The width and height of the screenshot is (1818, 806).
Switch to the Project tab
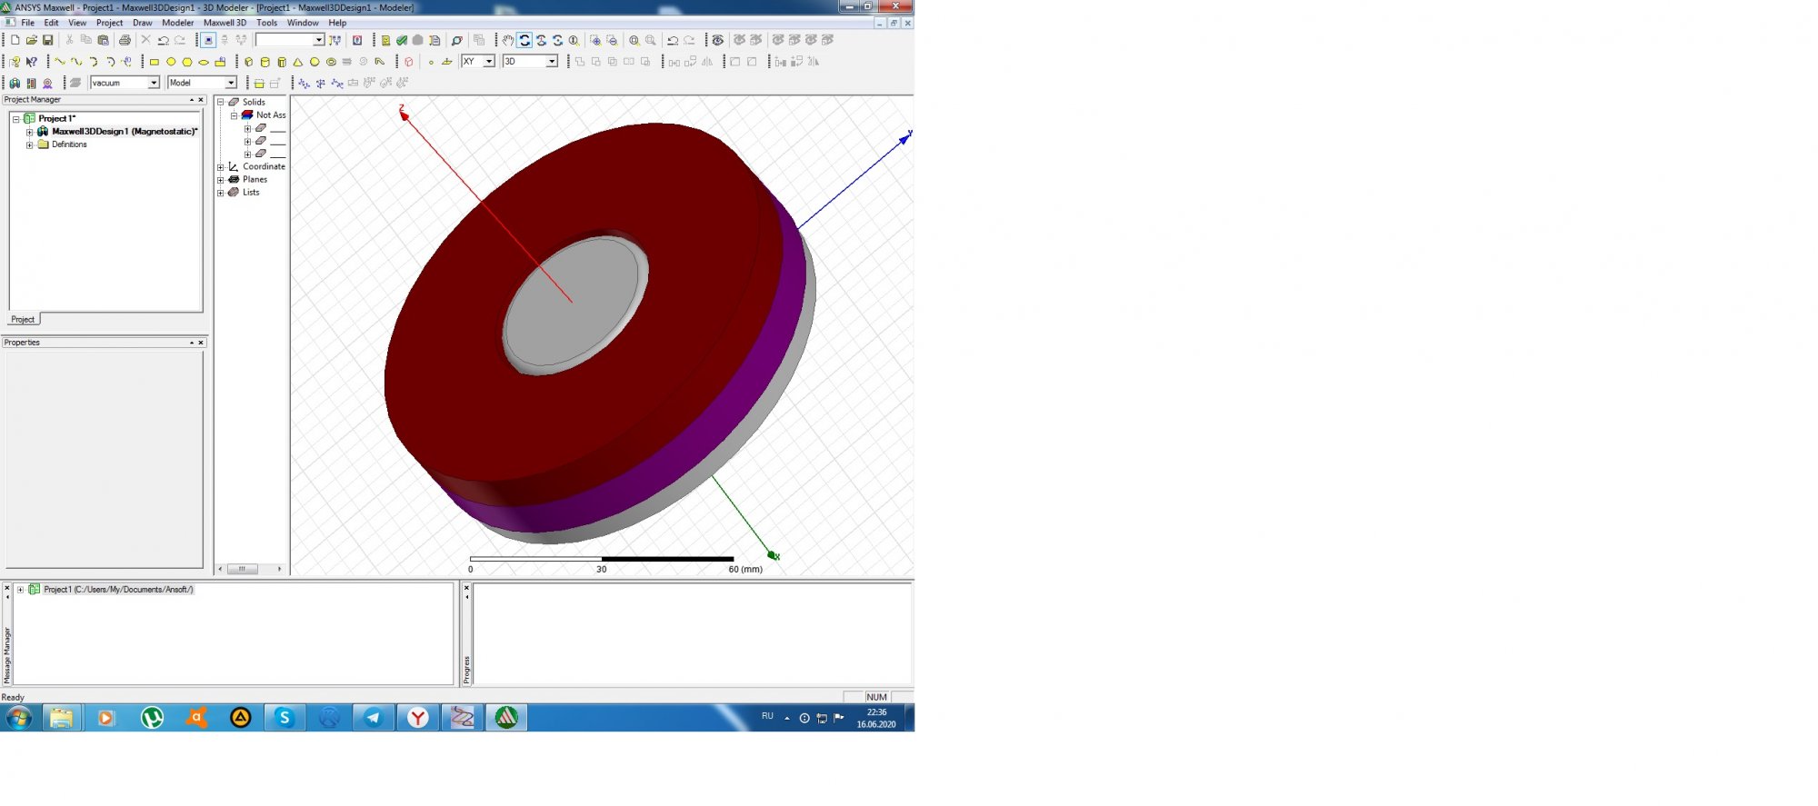tap(23, 320)
